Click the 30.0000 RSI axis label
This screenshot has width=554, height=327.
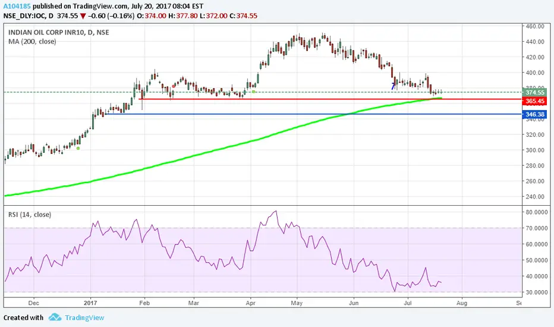tap(537, 293)
